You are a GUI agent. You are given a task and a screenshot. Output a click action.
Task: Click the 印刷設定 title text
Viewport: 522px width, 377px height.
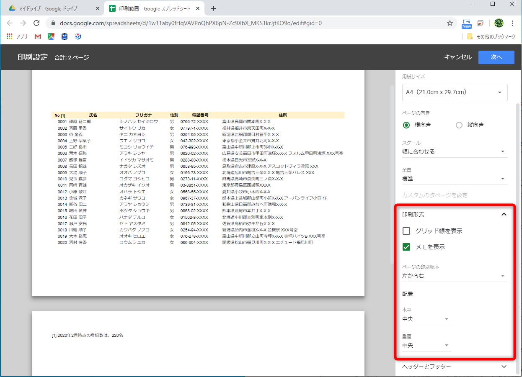point(33,57)
